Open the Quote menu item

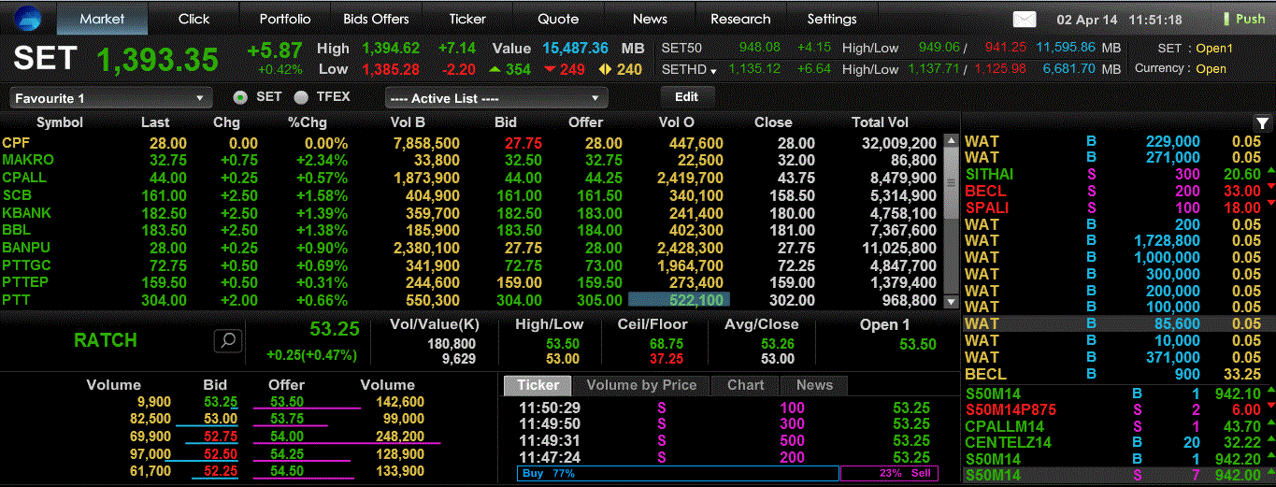click(x=558, y=19)
